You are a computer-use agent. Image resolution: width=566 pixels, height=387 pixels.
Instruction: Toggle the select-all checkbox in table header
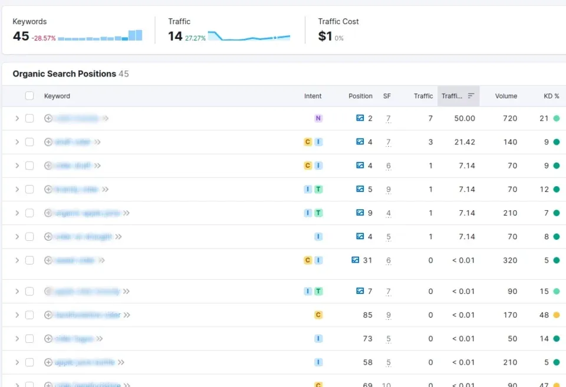[x=29, y=95]
